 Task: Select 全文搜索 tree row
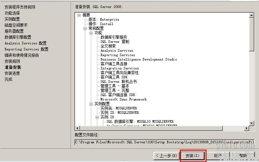tap(108, 46)
